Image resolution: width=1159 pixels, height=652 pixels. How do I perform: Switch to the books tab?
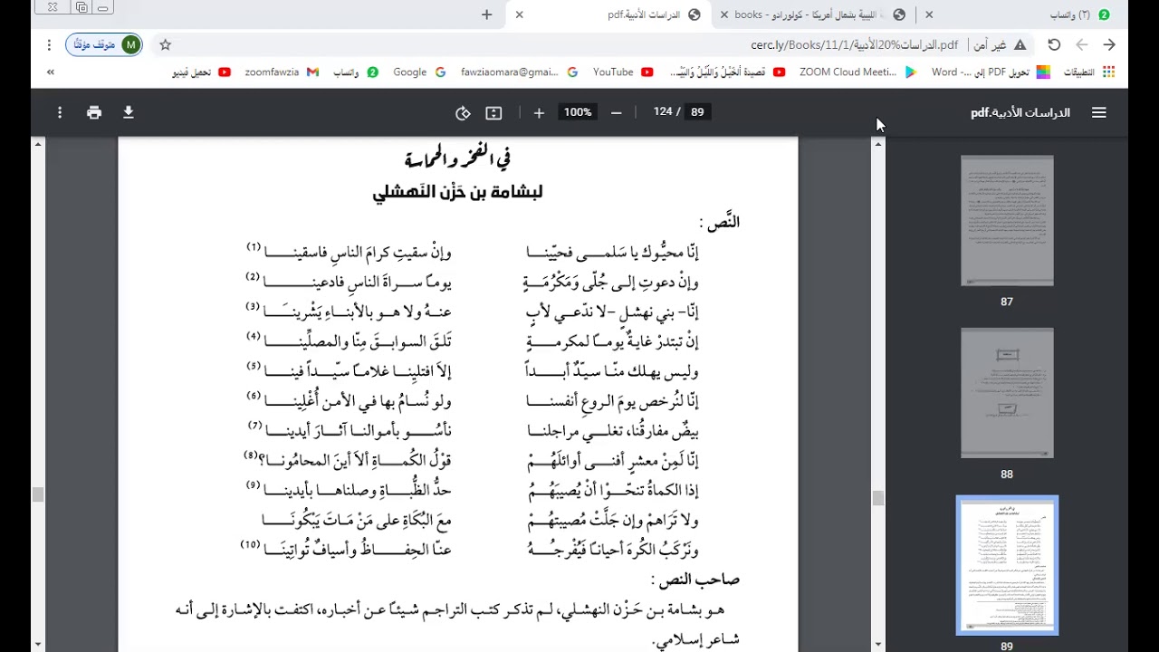(x=813, y=14)
